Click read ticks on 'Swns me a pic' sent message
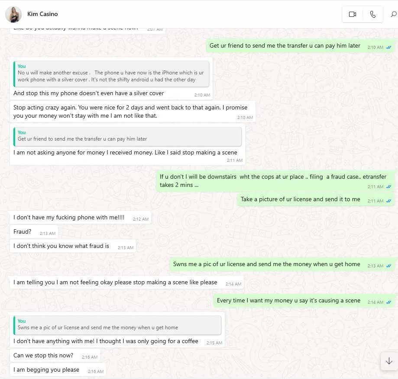Image resolution: width=398 pixels, height=379 pixels. (388, 266)
